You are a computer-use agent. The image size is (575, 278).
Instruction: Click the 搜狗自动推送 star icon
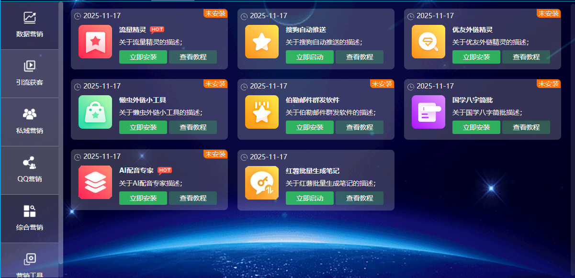pos(262,42)
